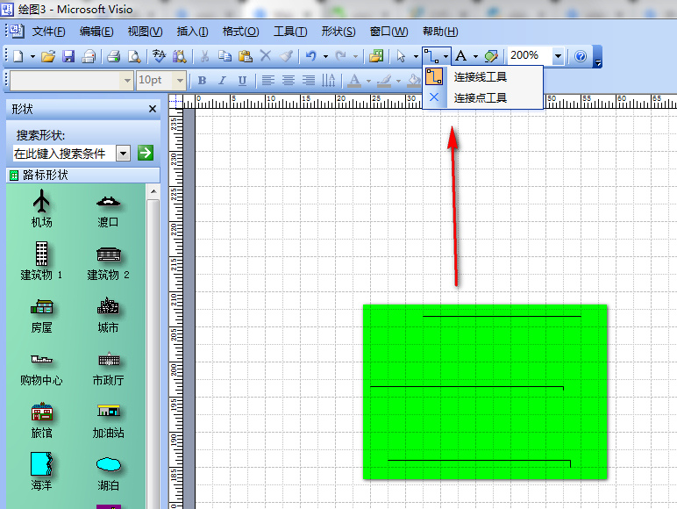Screen dimensions: 677x509
Task: Toggle Italic formatting button
Action: point(223,81)
